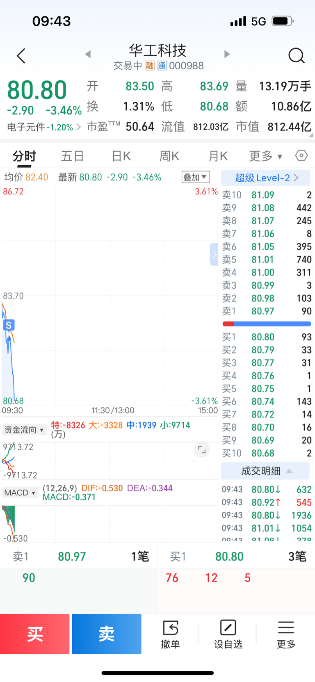Open the 资金流向 indicator dropdown
This screenshot has width=315, height=682.
point(24,430)
